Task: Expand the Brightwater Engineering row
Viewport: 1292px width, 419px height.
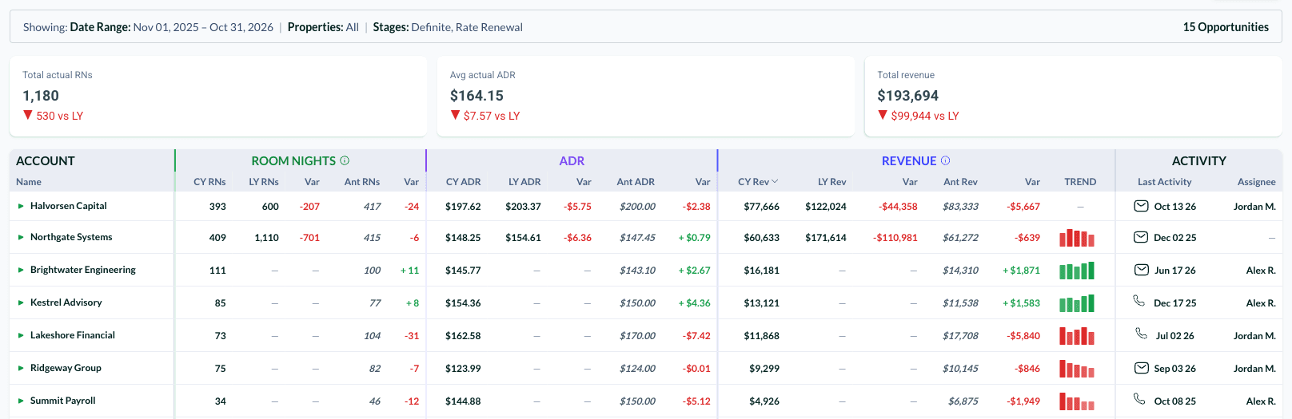Action: pyautogui.click(x=21, y=270)
